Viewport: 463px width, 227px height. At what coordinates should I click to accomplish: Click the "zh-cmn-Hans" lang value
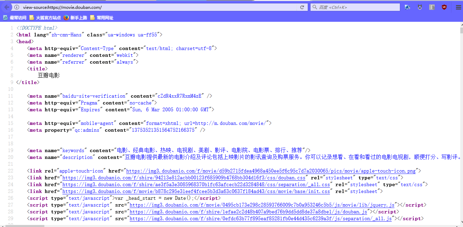pyautogui.click(x=66, y=35)
